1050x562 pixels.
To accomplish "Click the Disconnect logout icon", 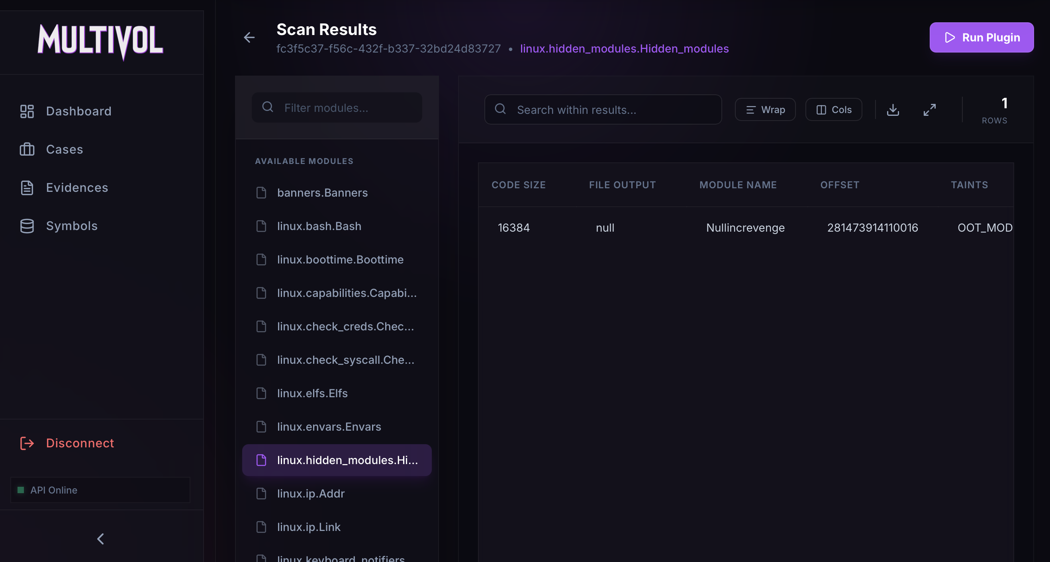I will click(x=27, y=443).
